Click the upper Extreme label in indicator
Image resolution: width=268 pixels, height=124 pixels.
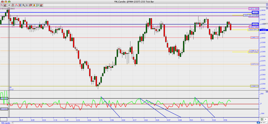tap(4, 99)
